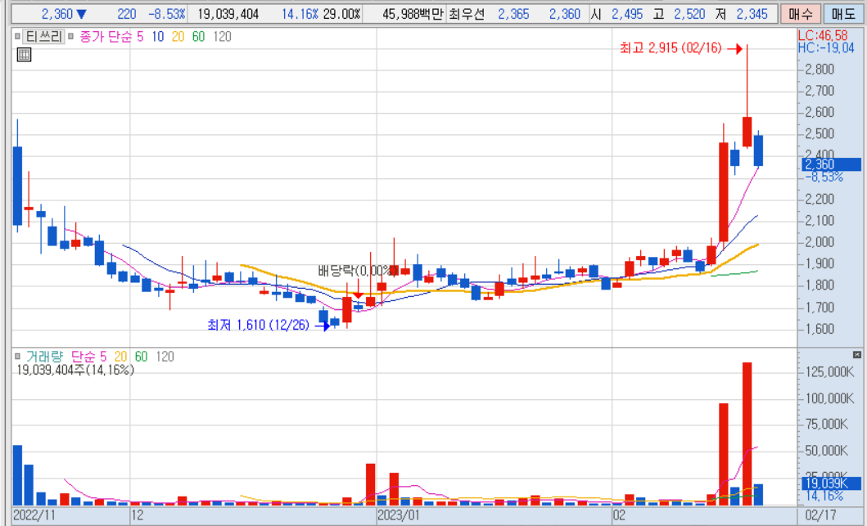Image resolution: width=867 pixels, height=526 pixels.
Task: Click the 최고 2,915 (02/16) high annotation
Action: pyautogui.click(x=671, y=48)
